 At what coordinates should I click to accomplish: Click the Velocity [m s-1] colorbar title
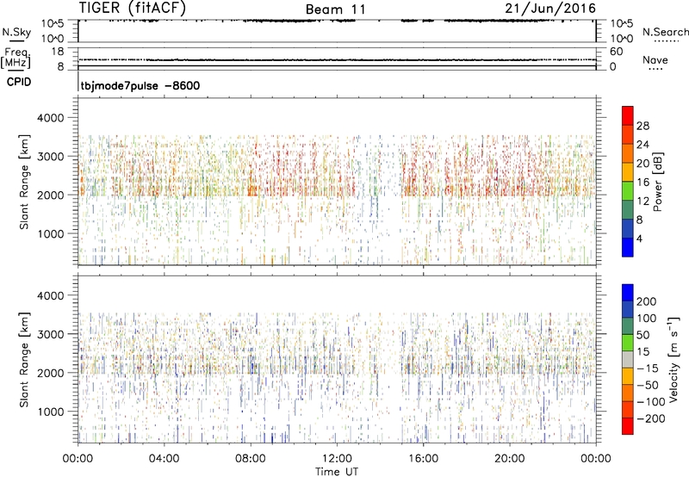[x=673, y=359]
